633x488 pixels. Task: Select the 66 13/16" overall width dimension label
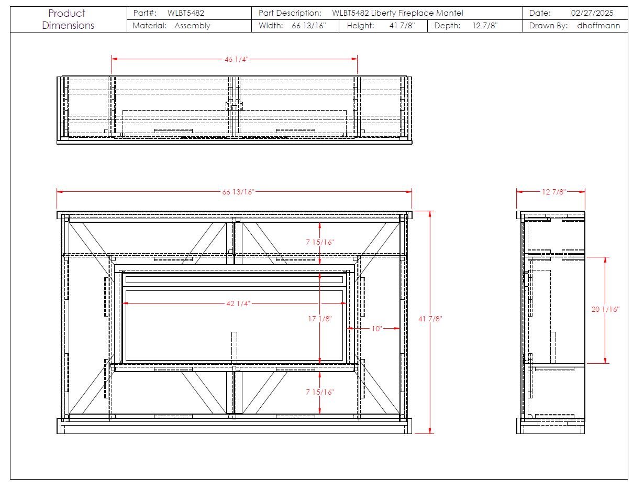(x=238, y=192)
